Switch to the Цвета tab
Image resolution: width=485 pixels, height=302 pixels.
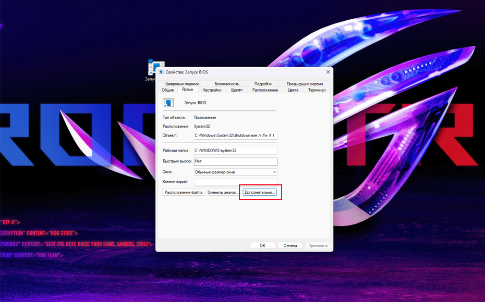tap(293, 90)
